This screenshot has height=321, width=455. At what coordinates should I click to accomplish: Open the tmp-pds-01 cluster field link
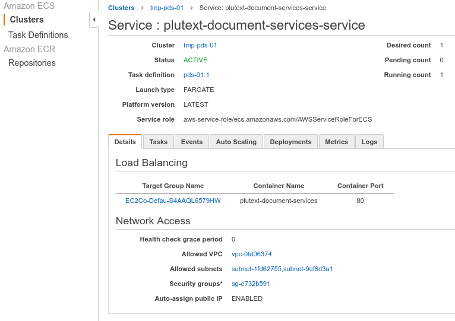[x=200, y=45]
